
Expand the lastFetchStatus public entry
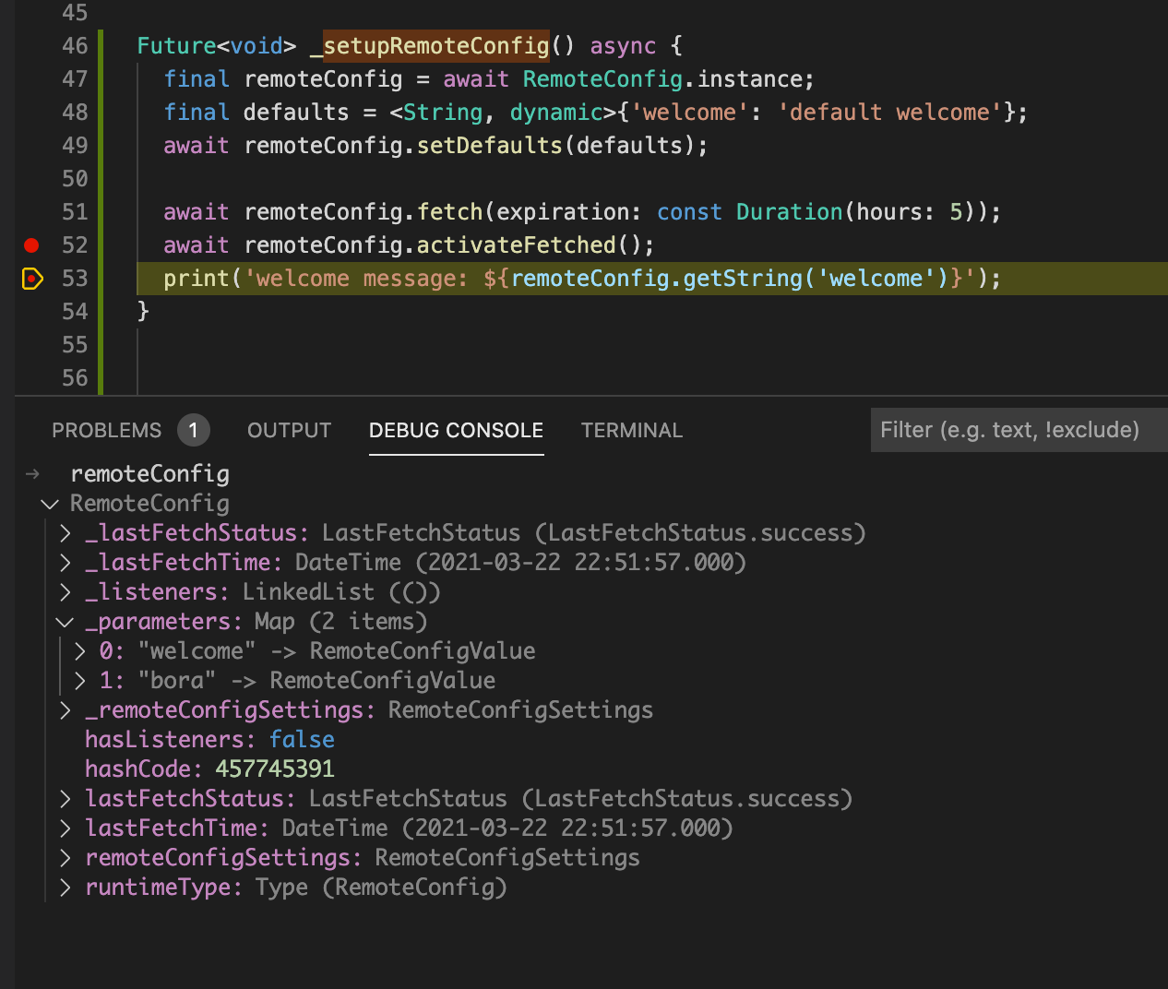66,799
